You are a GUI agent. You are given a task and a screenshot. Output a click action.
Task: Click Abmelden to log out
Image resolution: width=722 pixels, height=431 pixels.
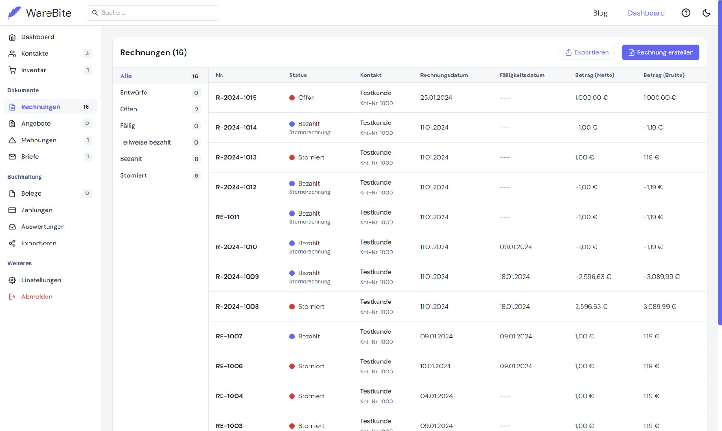[50, 297]
